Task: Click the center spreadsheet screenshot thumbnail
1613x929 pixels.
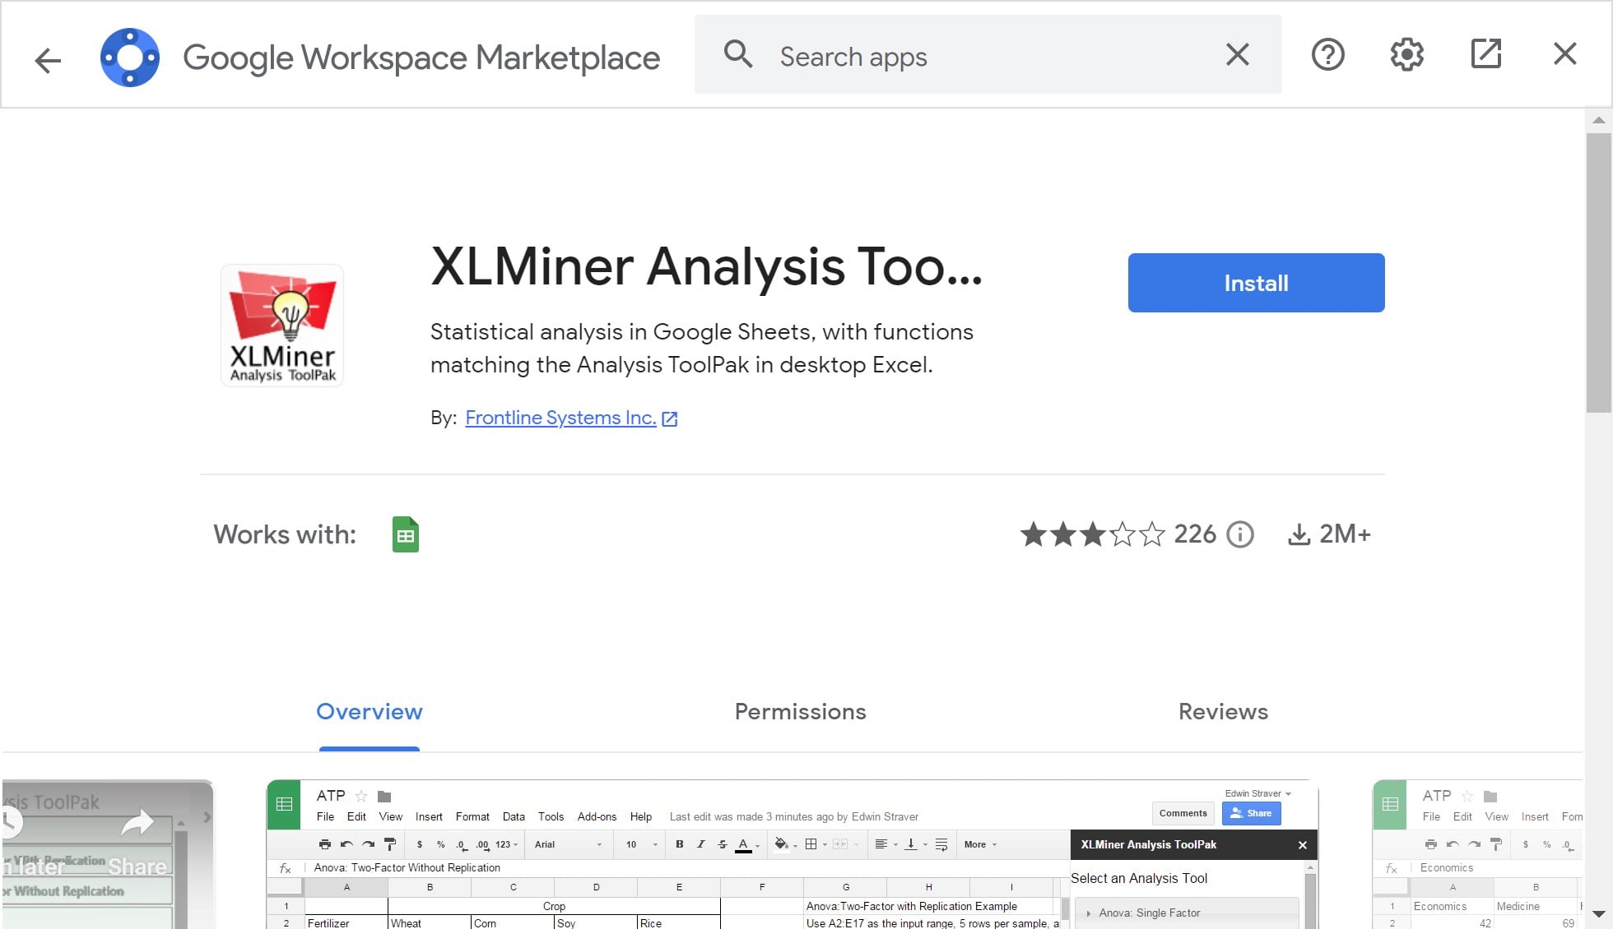Action: (x=792, y=855)
